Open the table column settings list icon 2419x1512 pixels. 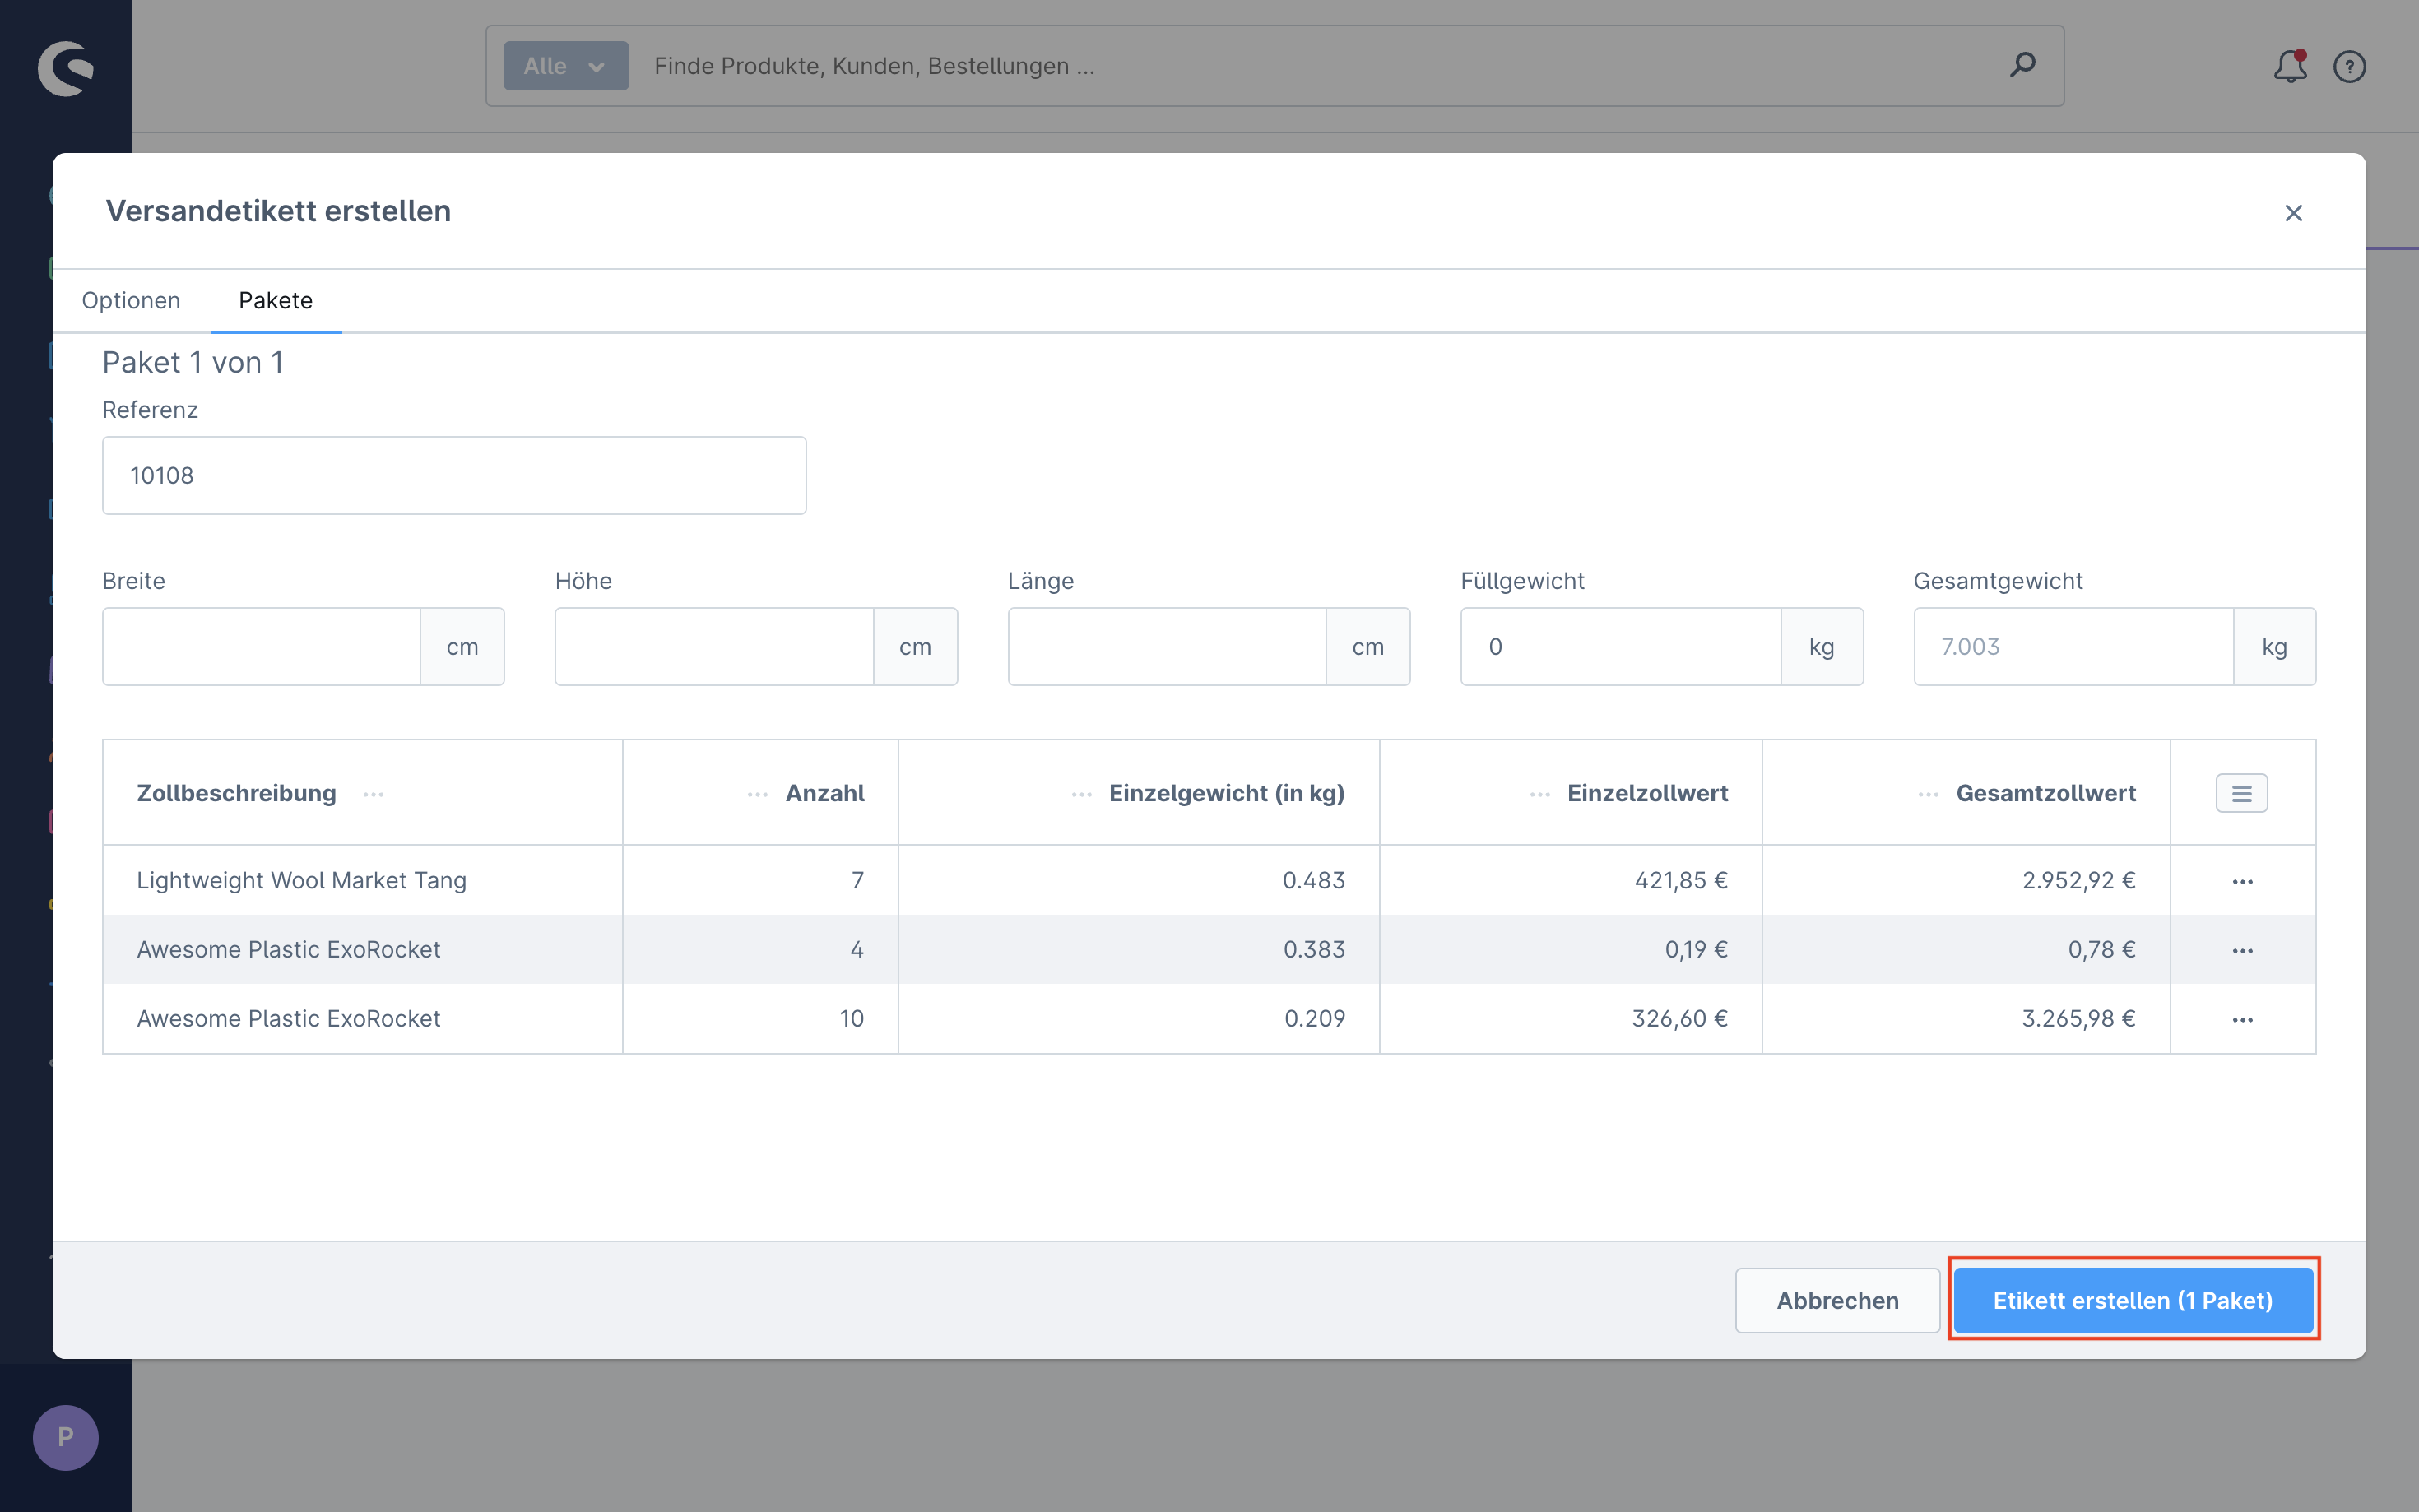click(2241, 793)
